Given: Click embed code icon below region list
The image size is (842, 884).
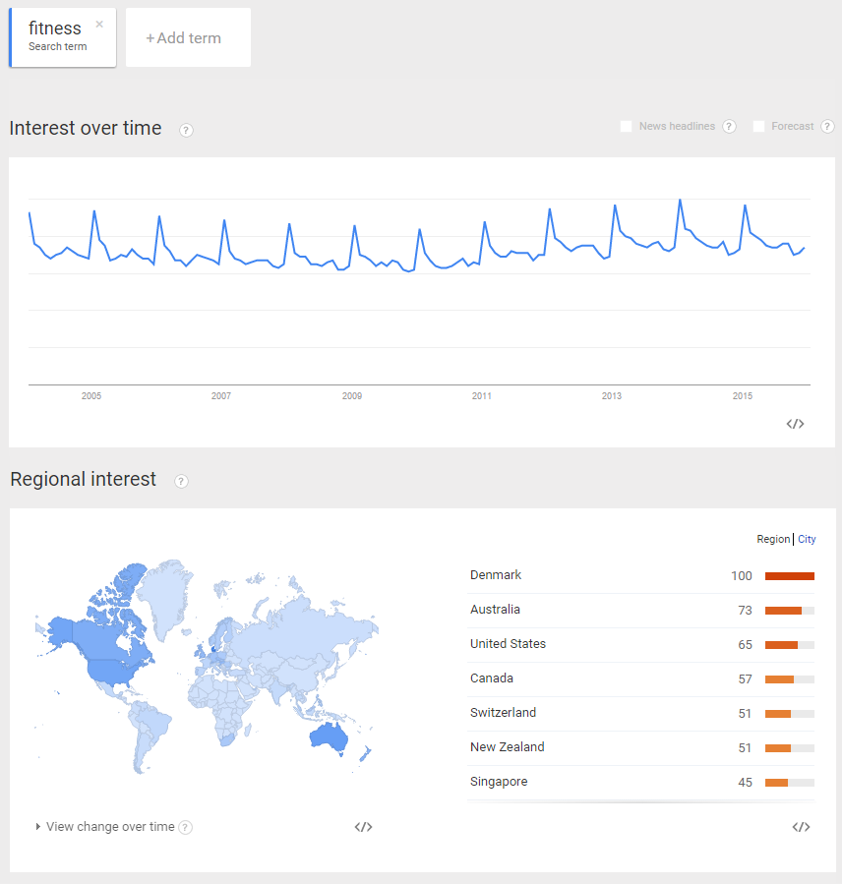Looking at the screenshot, I should (801, 827).
